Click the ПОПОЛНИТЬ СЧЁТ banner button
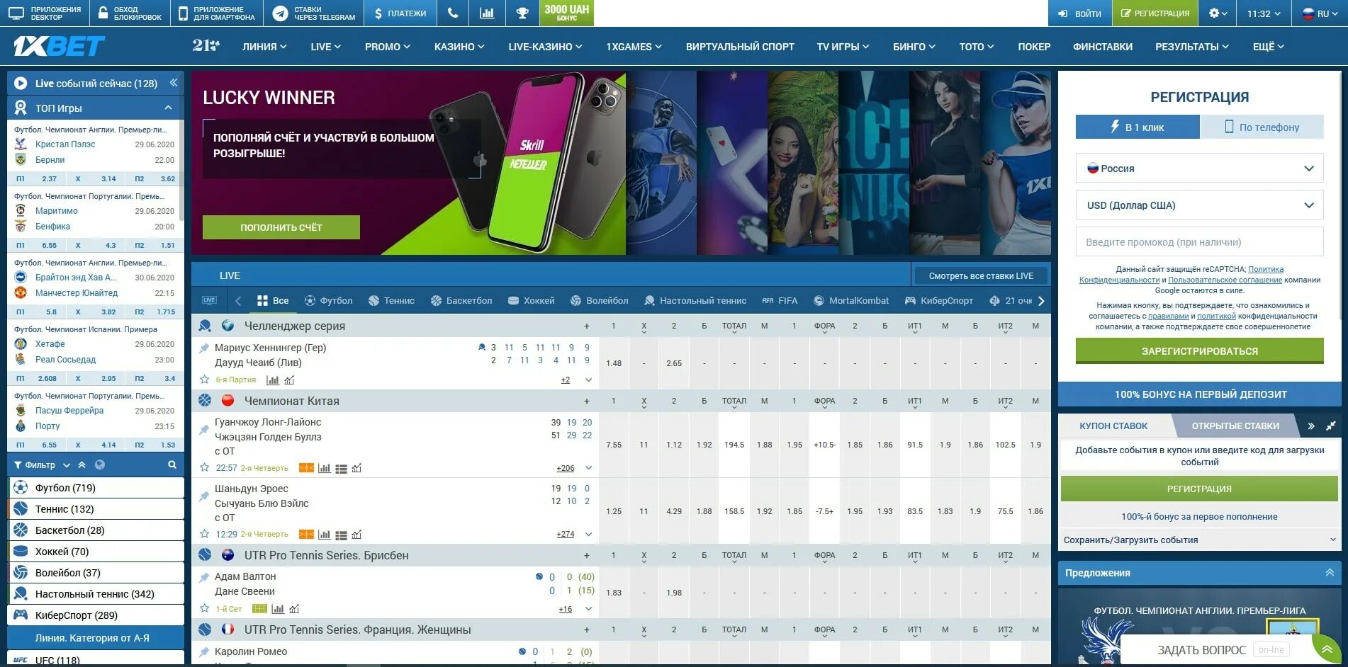This screenshot has width=1348, height=667. click(281, 227)
